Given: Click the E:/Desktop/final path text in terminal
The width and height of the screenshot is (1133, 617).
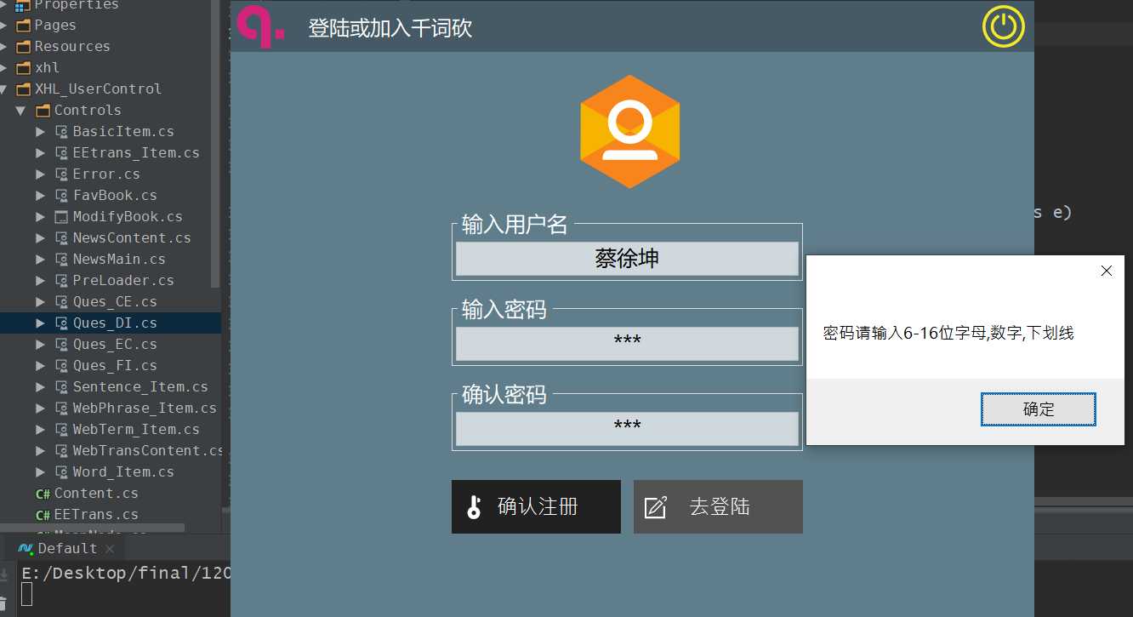Looking at the screenshot, I should pos(126,573).
